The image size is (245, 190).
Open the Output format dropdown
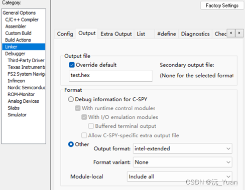(183, 148)
